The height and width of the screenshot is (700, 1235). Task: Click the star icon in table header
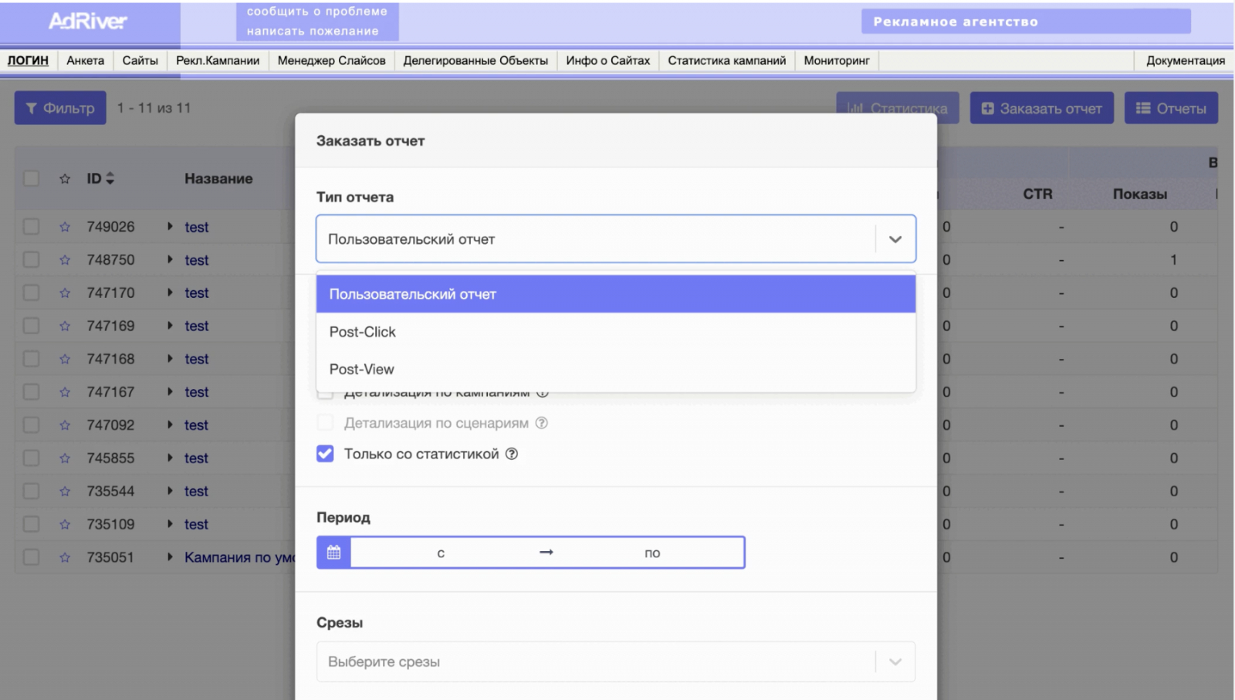65,178
